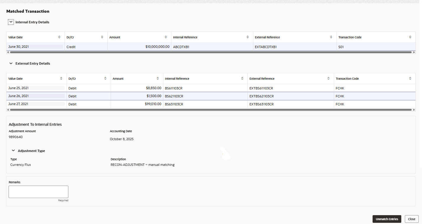Select the June 25, 2021 external entry date
This screenshot has width=422, height=224.
pyautogui.click(x=37, y=88)
